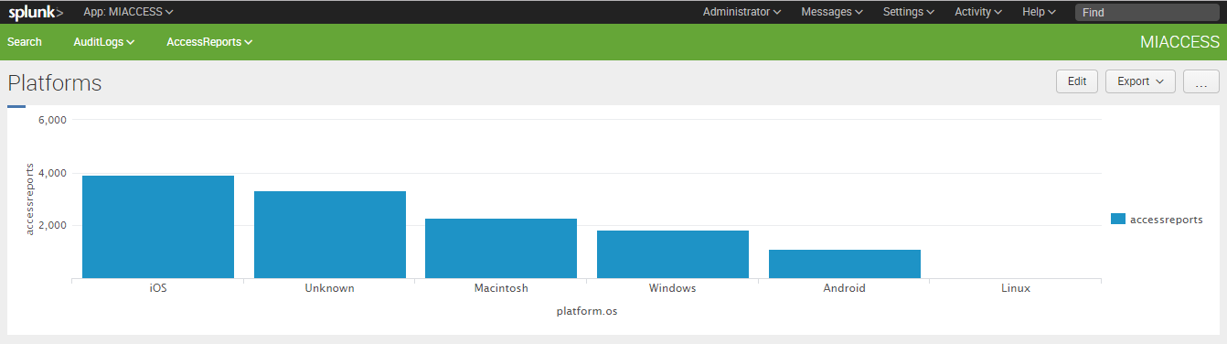Click the Edit dashboard button
The width and height of the screenshot is (1227, 344).
1077,81
